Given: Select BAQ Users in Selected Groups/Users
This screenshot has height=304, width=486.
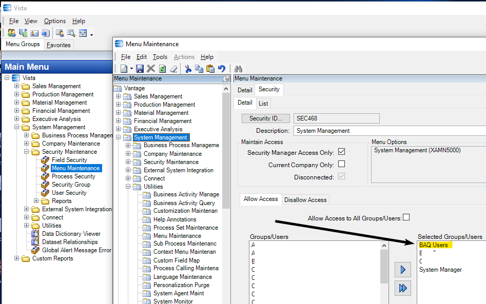Looking at the screenshot, I should pos(433,245).
